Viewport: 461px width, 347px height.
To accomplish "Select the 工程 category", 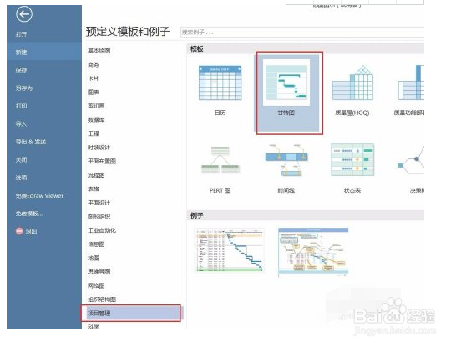I will [x=94, y=133].
